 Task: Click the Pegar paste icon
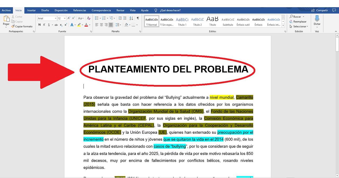point(6,19)
